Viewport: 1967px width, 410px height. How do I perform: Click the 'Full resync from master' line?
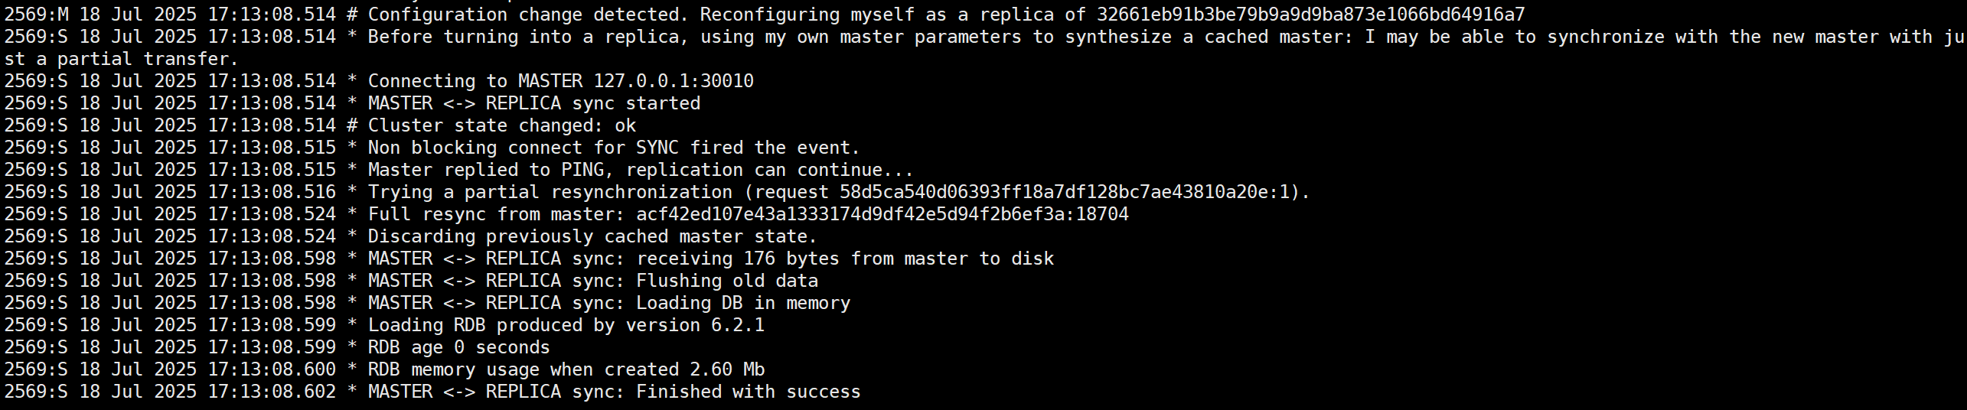[566, 214]
